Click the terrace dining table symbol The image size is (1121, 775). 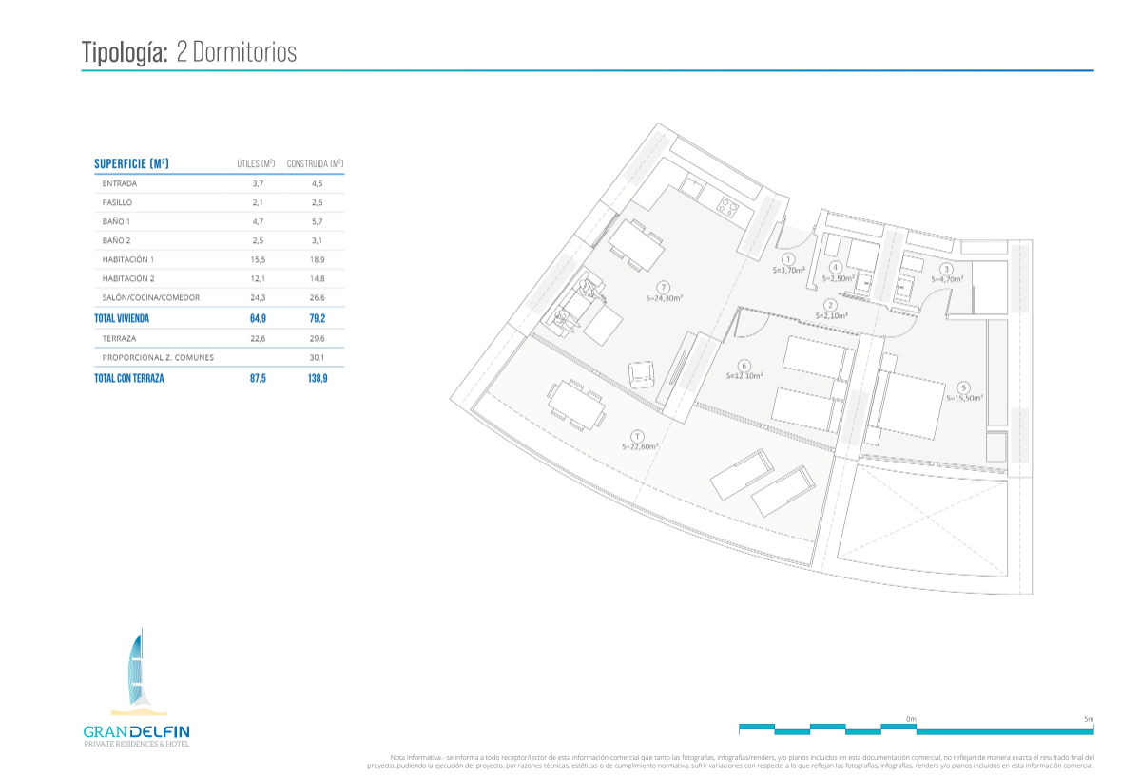[576, 406]
